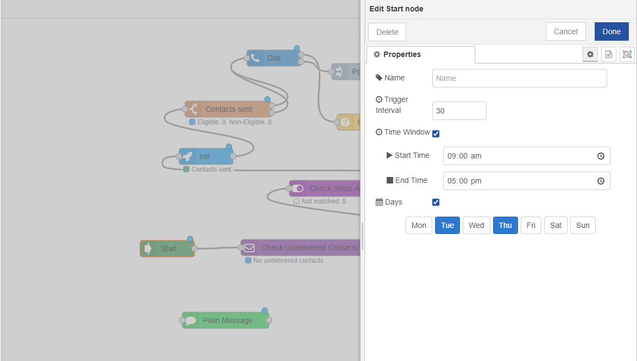Screen dimensions: 637x361
Task: Toggle Tue day off
Action: (447, 225)
